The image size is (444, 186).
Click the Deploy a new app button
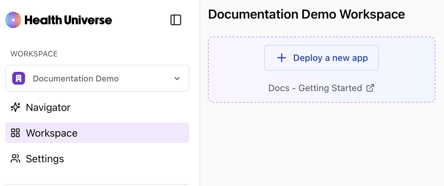click(x=321, y=58)
